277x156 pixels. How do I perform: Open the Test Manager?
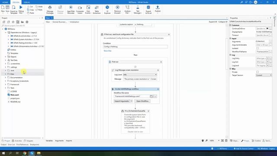(x=138, y=9)
